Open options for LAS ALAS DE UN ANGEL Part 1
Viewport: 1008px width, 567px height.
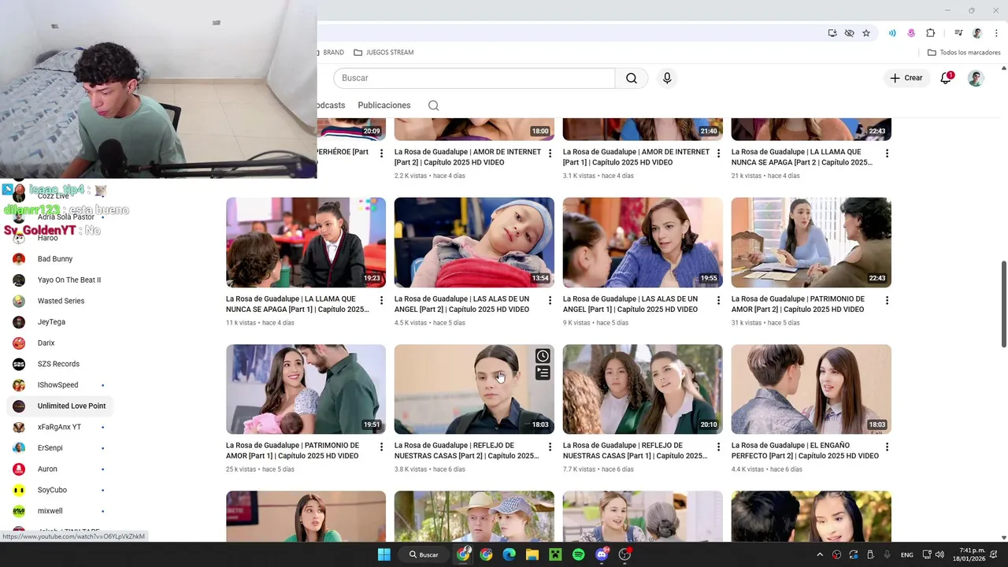pos(718,300)
